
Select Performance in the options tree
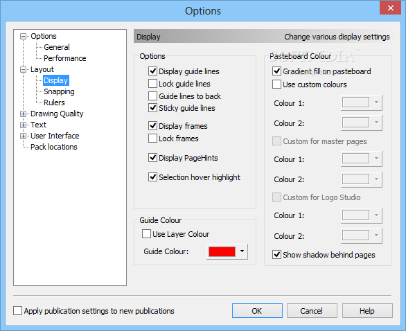[x=64, y=58]
